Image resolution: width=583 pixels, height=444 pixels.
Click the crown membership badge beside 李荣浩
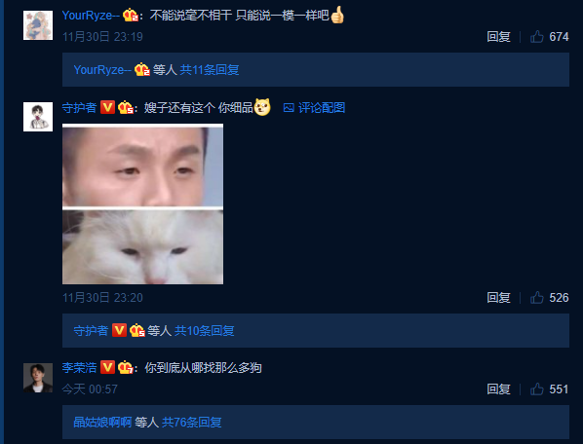pos(126,368)
